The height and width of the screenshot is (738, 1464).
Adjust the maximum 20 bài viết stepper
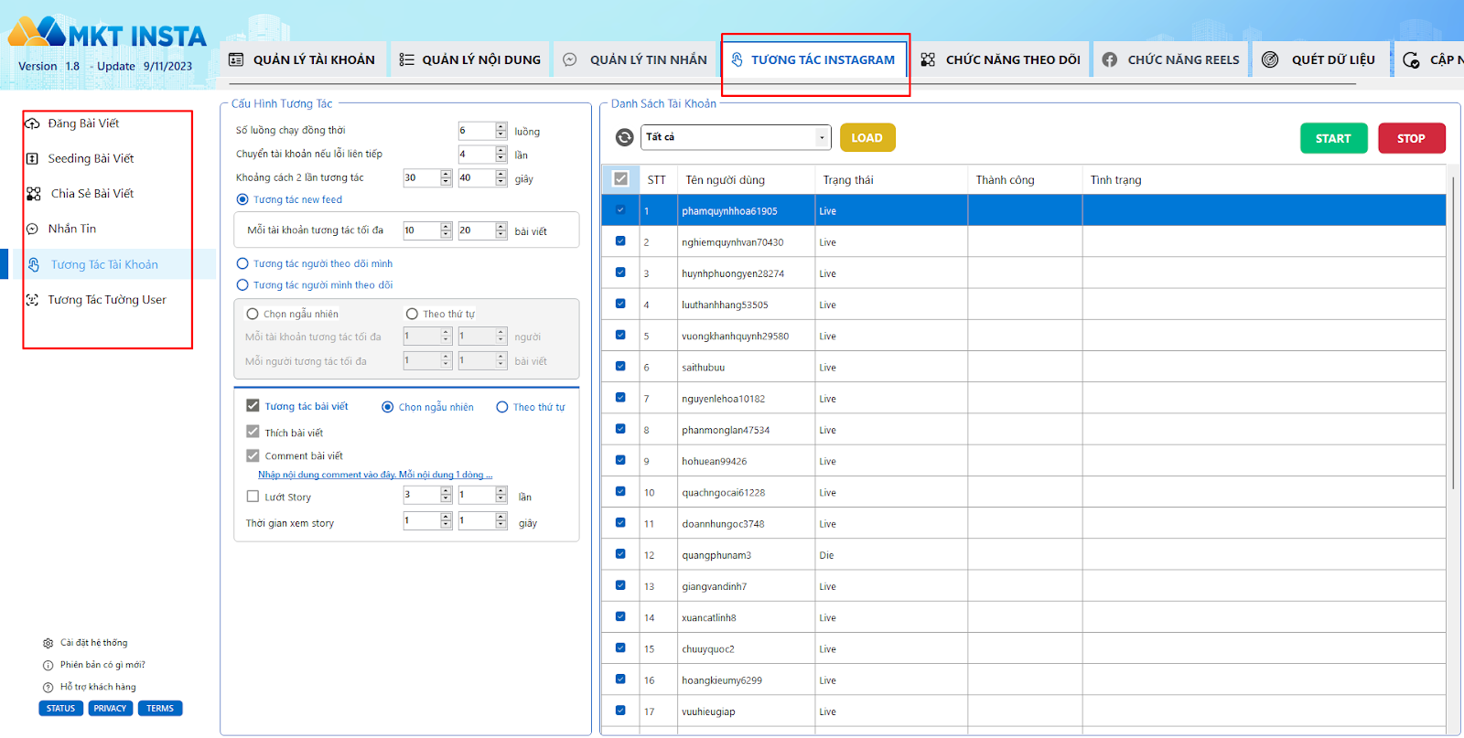(501, 230)
